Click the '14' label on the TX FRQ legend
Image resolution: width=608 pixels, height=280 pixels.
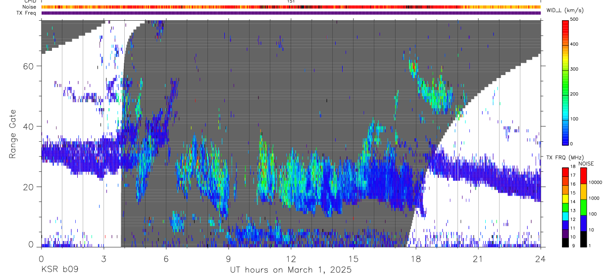(573, 202)
